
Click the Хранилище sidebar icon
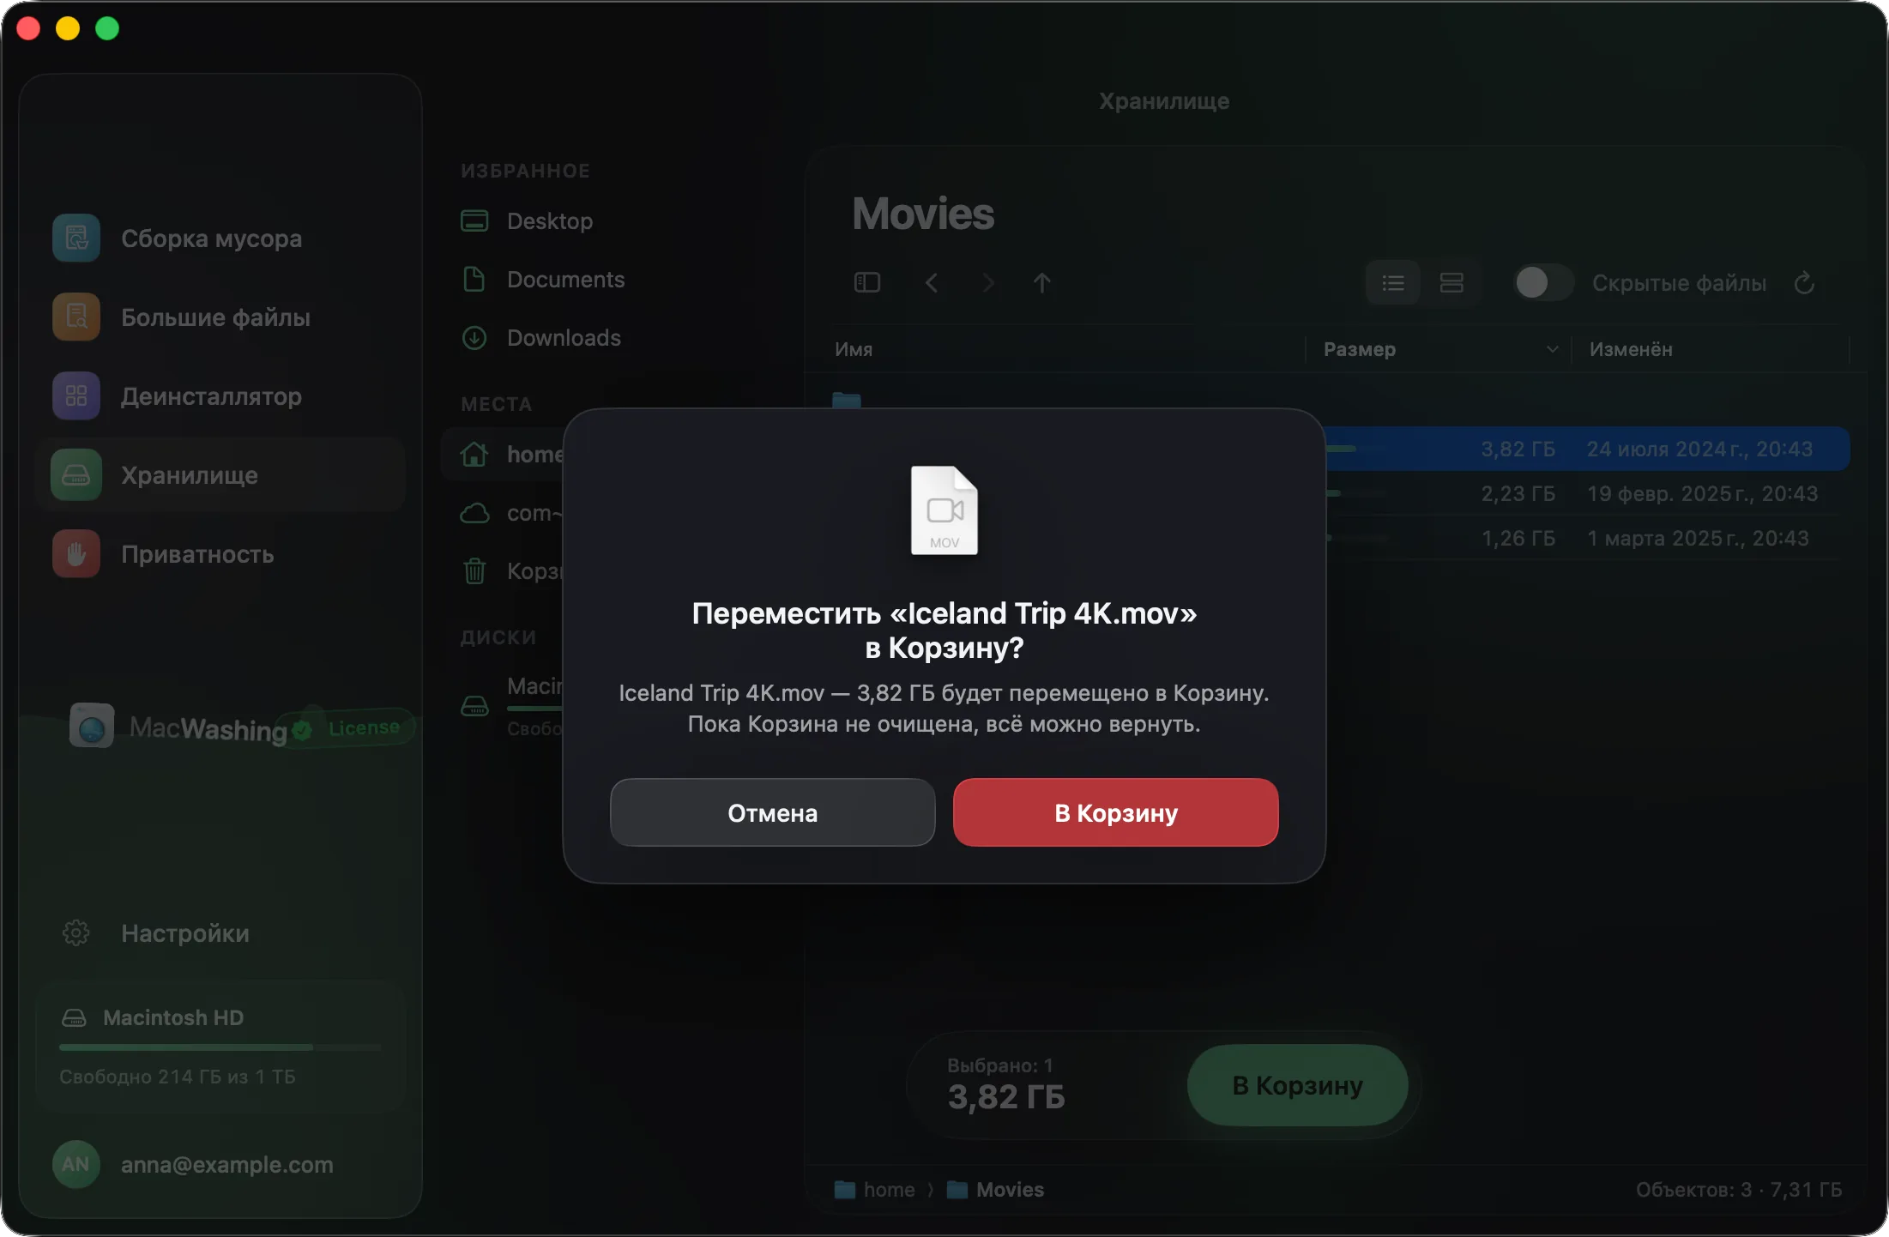pyautogui.click(x=76, y=474)
